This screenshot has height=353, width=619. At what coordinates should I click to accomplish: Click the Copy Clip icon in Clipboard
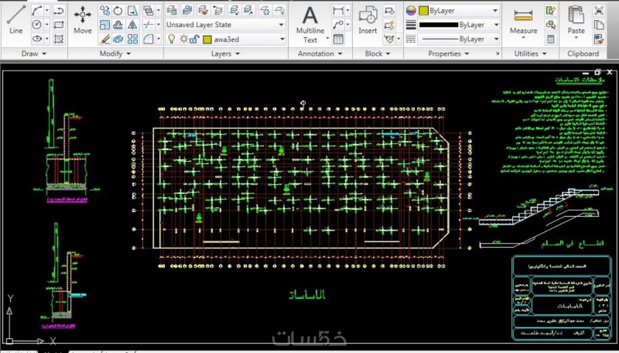(599, 25)
